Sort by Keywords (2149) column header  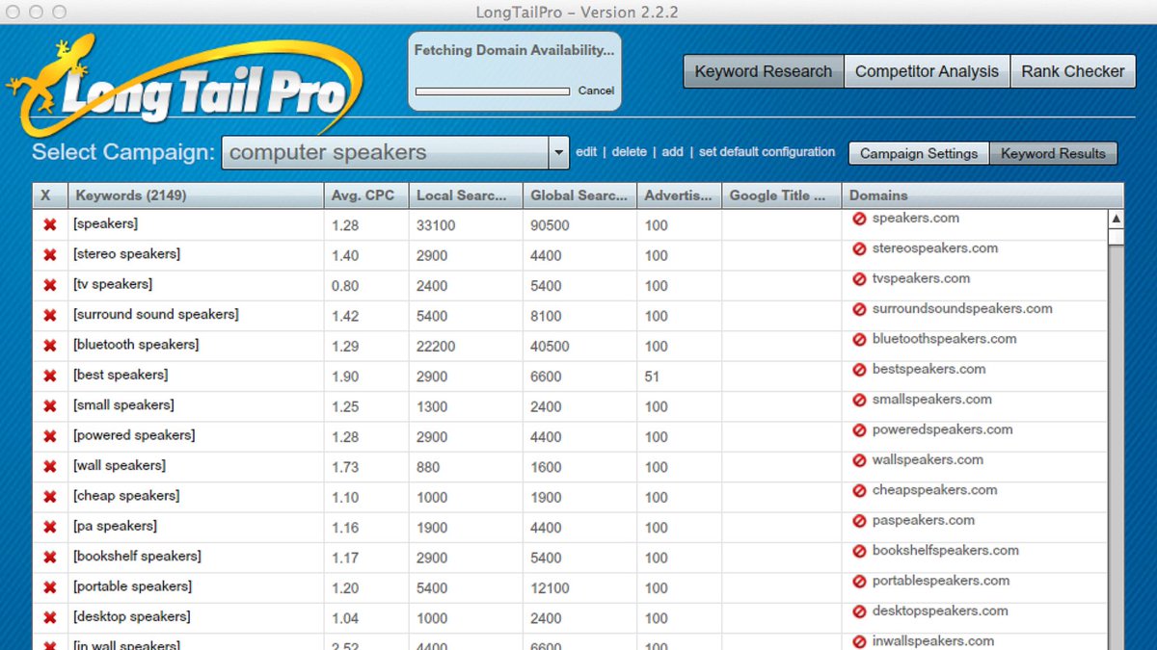(x=196, y=195)
